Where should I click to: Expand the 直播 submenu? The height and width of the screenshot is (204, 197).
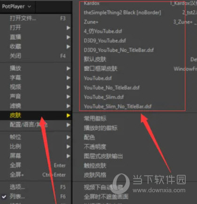click(36, 37)
